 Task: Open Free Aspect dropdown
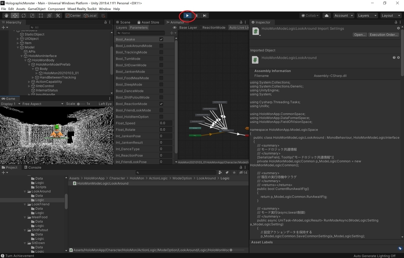coord(43,104)
